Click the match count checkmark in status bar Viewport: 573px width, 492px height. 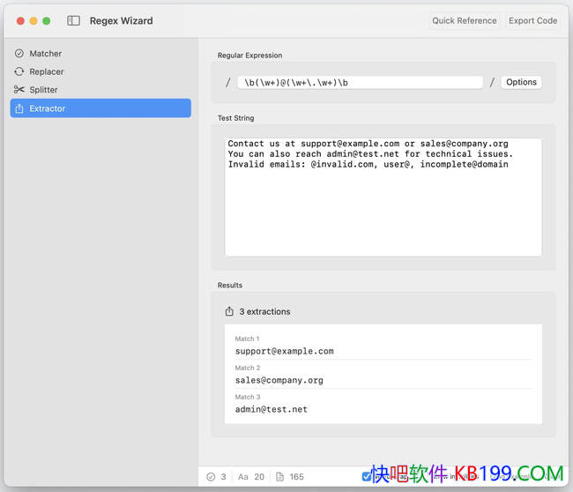(x=211, y=477)
